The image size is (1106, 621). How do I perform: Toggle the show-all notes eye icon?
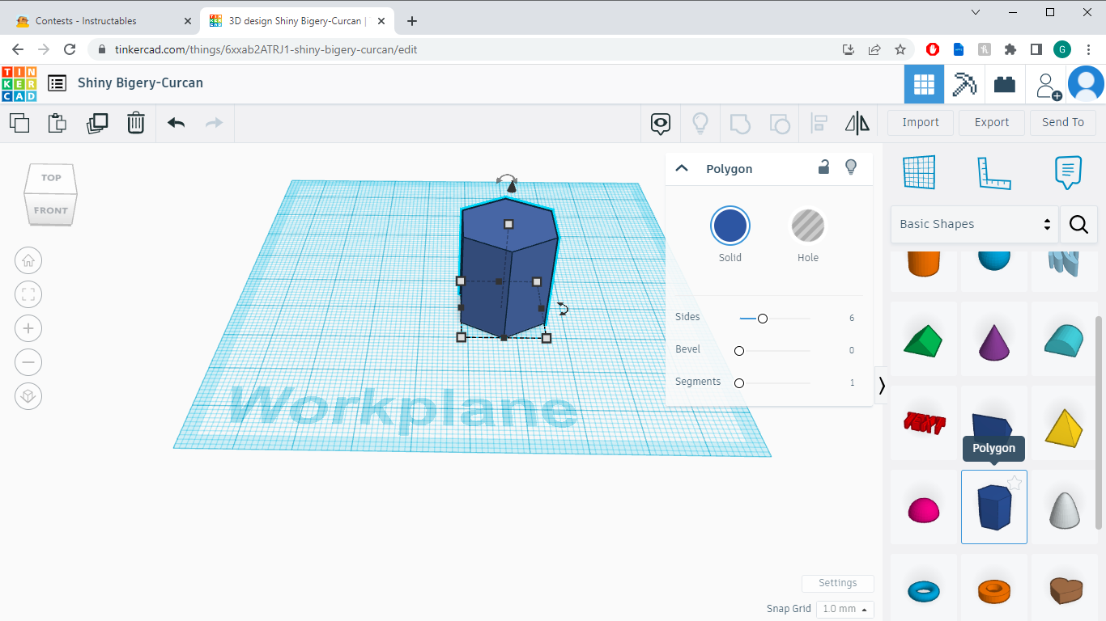(661, 124)
